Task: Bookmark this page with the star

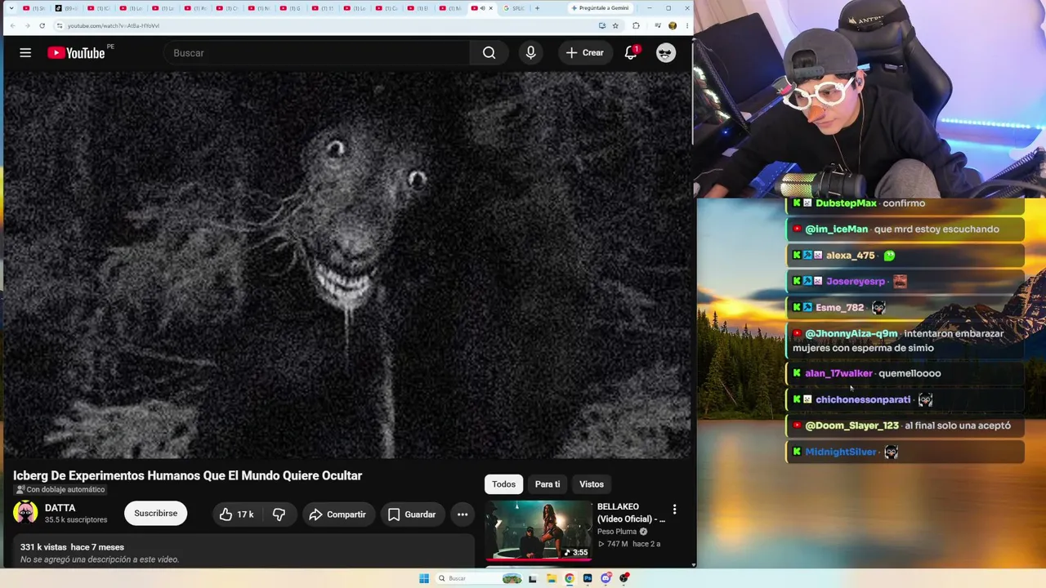Action: (615, 25)
